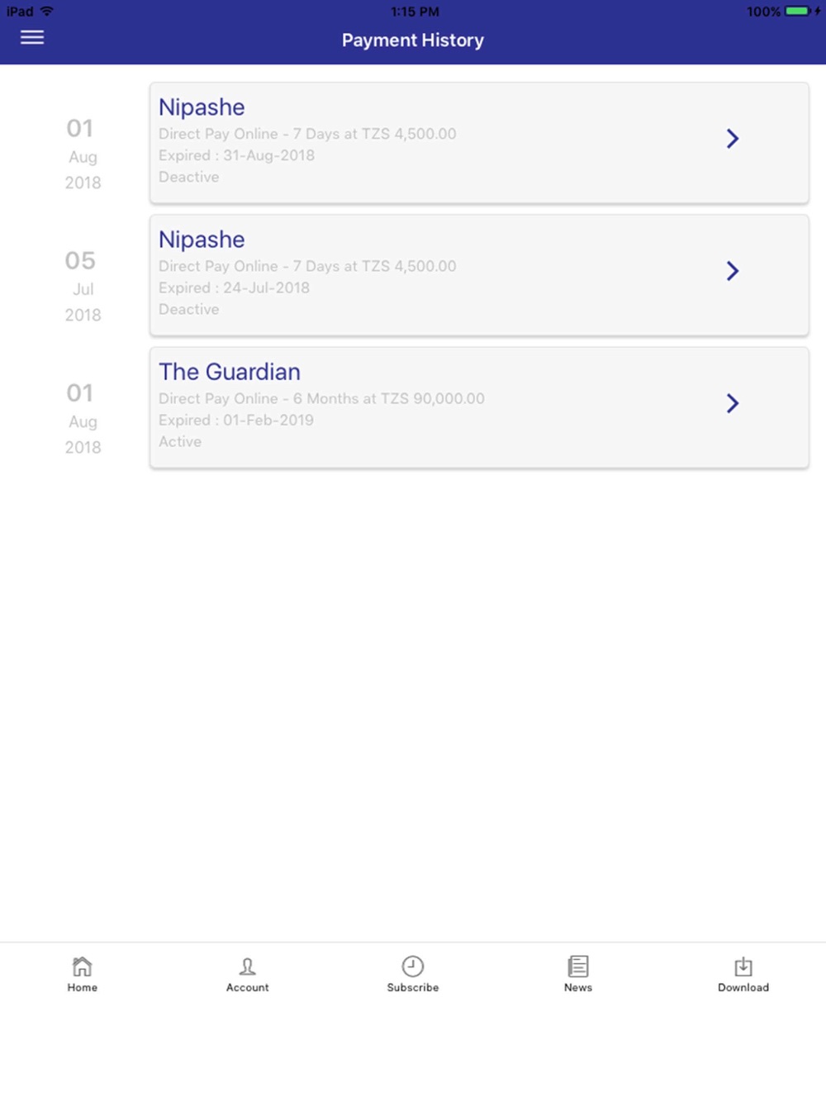Expand the Nipashe 31-Aug-2018 payment chevron
Screen dimensions: 826x1102
(732, 138)
